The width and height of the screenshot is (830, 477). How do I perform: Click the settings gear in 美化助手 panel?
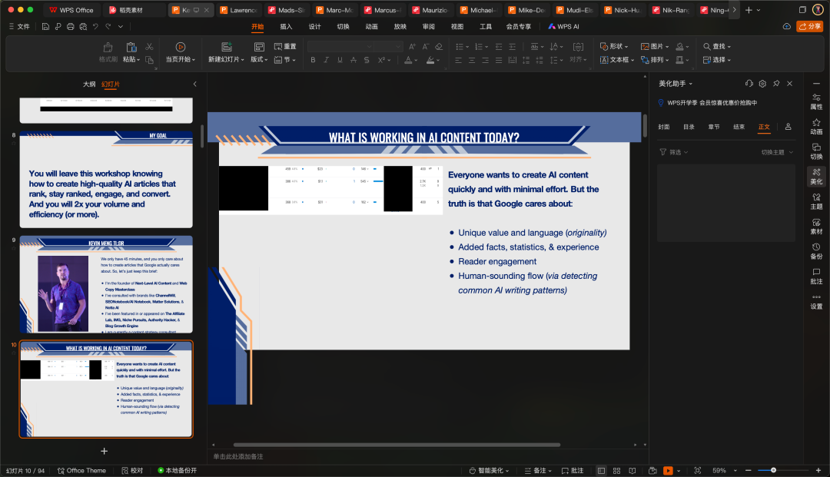tap(762, 84)
